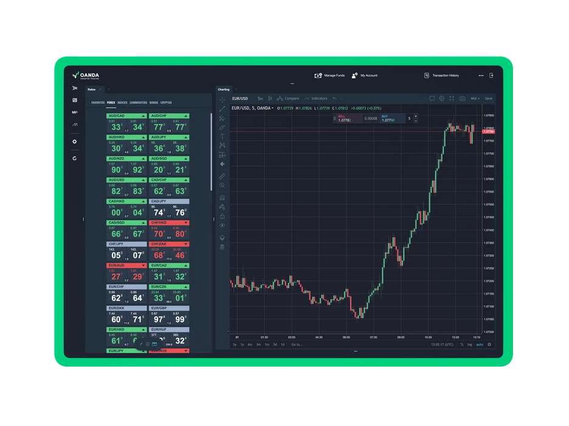Expand the EUR/USD symbol dropdown on the chart
The height and width of the screenshot is (426, 569).
click(x=241, y=98)
